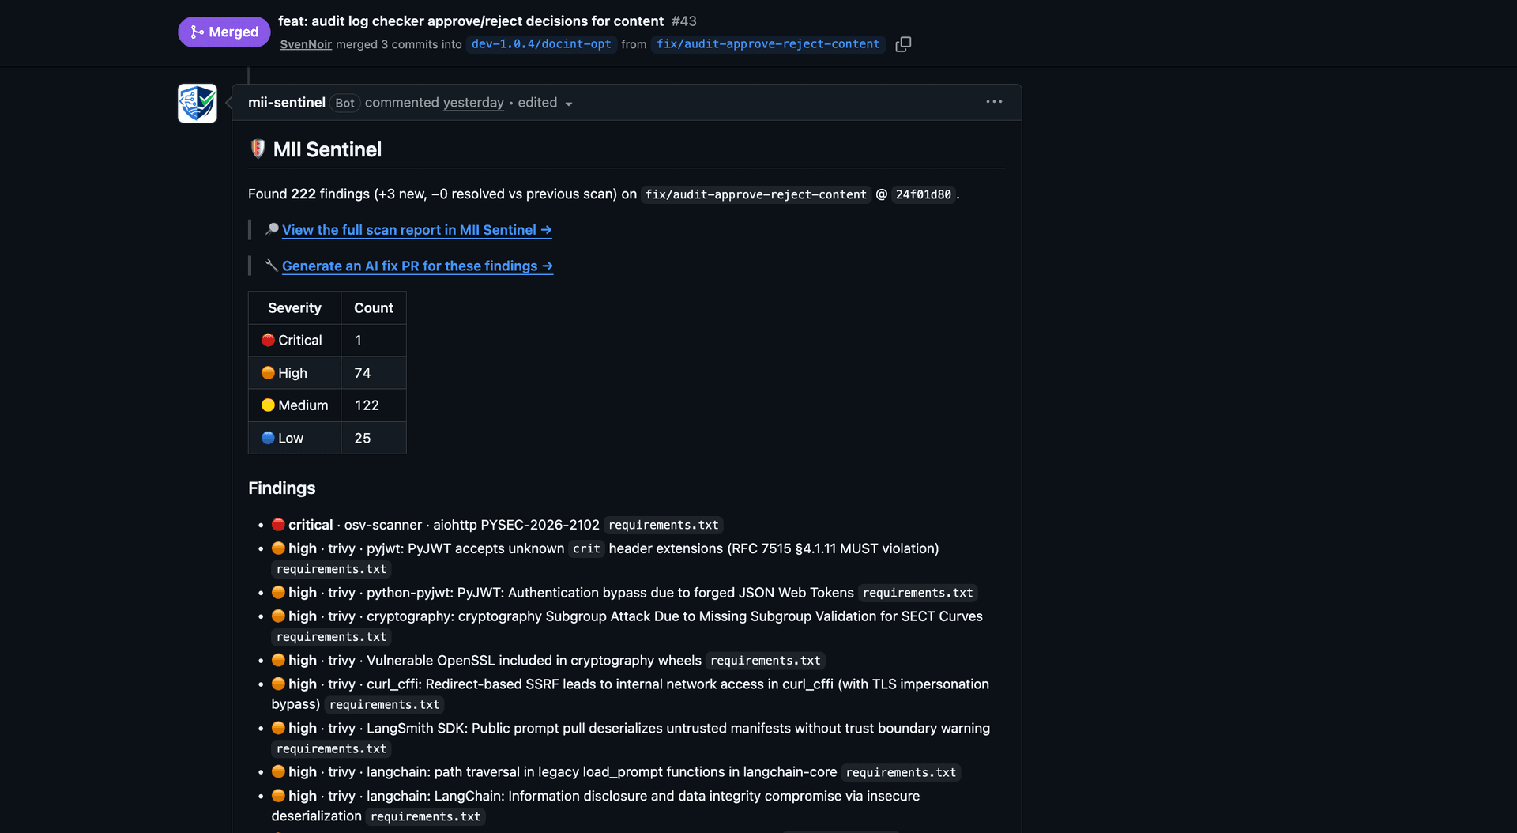This screenshot has width=1517, height=833.
Task: Click the orange dot on the OpenSSL finding
Action: [x=278, y=660]
